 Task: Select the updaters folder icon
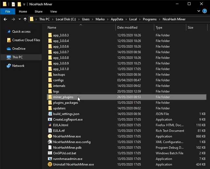(50, 108)
